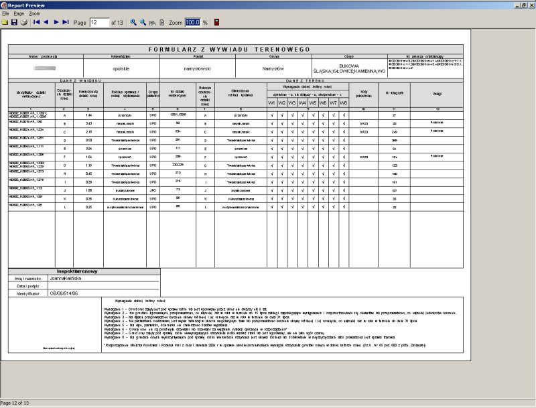Viewport: 536px width, 408px height.
Task: Close the Report Preview window
Action: coord(531,5)
